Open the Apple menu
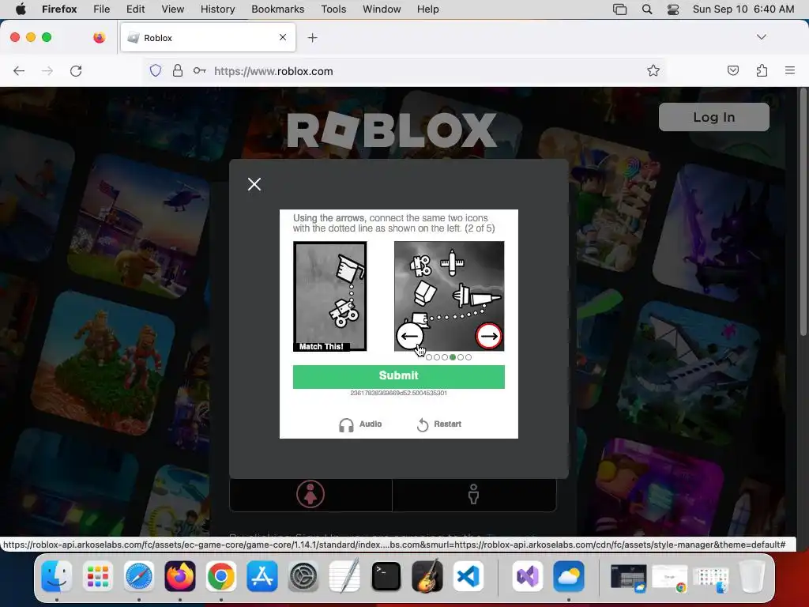This screenshot has width=809, height=607. (20, 9)
